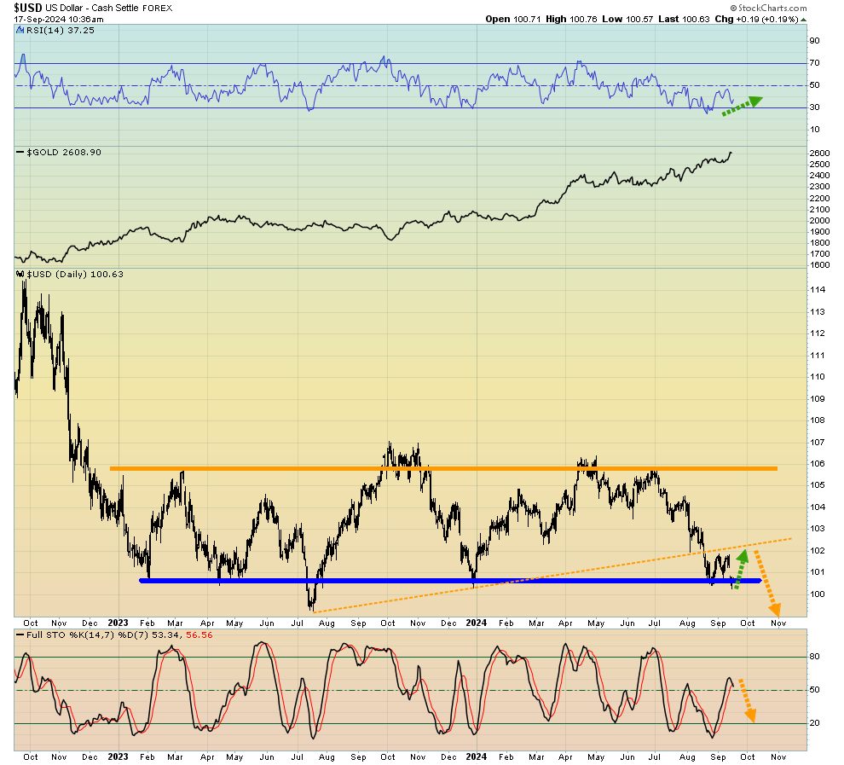Click the orange down arrow in price panel

767,584
